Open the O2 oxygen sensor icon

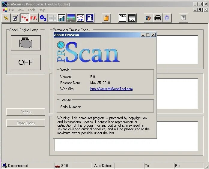pos(43,18)
